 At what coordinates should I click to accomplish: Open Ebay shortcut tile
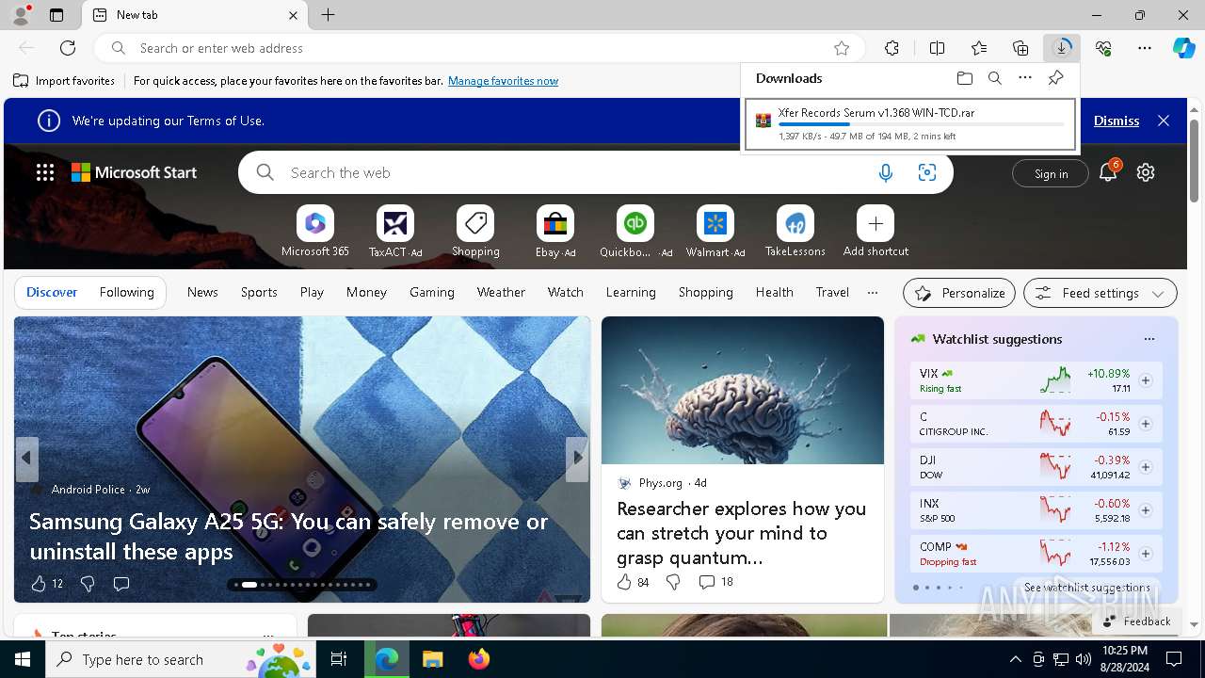pyautogui.click(x=555, y=232)
